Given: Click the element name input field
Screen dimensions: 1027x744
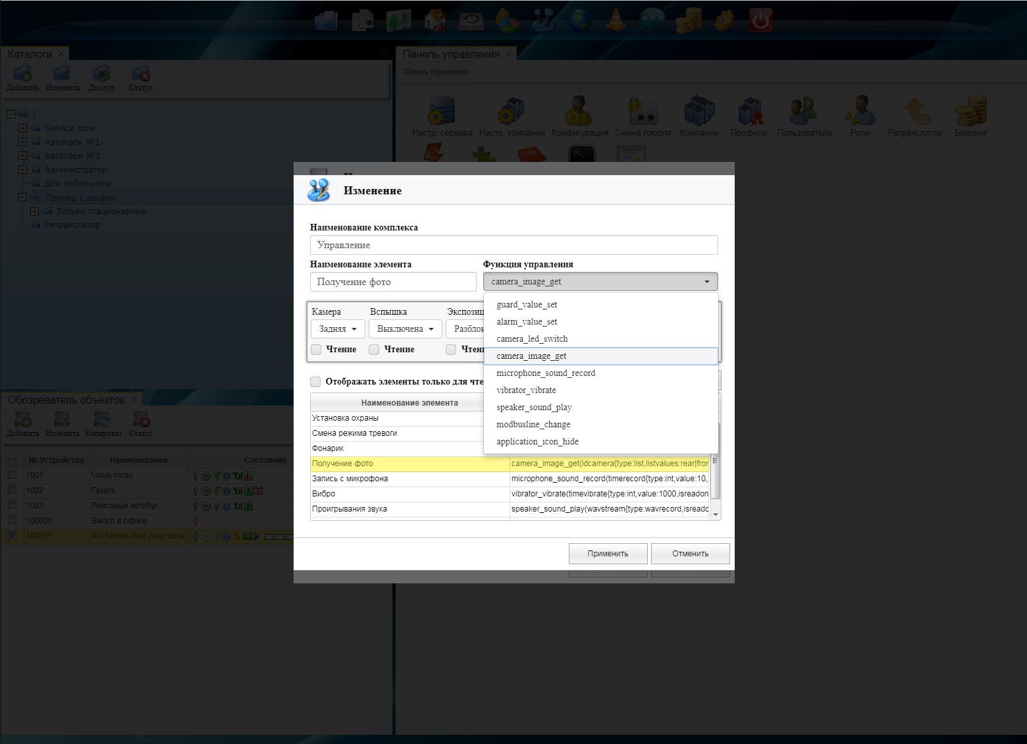Looking at the screenshot, I should point(393,282).
